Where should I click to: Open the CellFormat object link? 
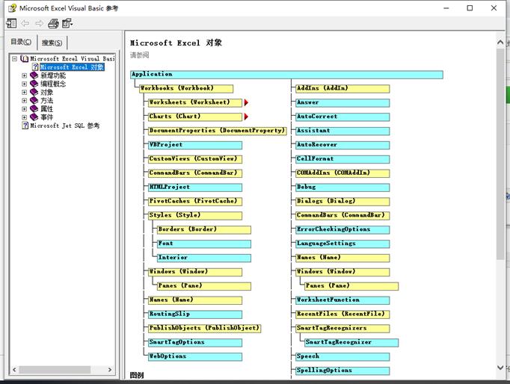pos(342,159)
